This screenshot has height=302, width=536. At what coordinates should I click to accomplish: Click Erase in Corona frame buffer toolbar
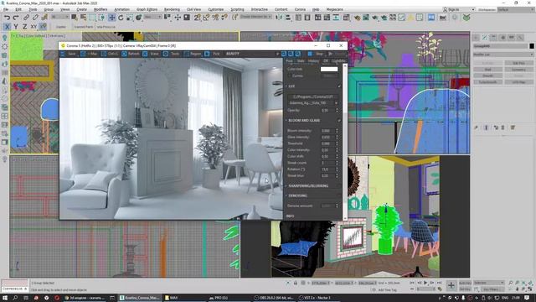pos(151,54)
